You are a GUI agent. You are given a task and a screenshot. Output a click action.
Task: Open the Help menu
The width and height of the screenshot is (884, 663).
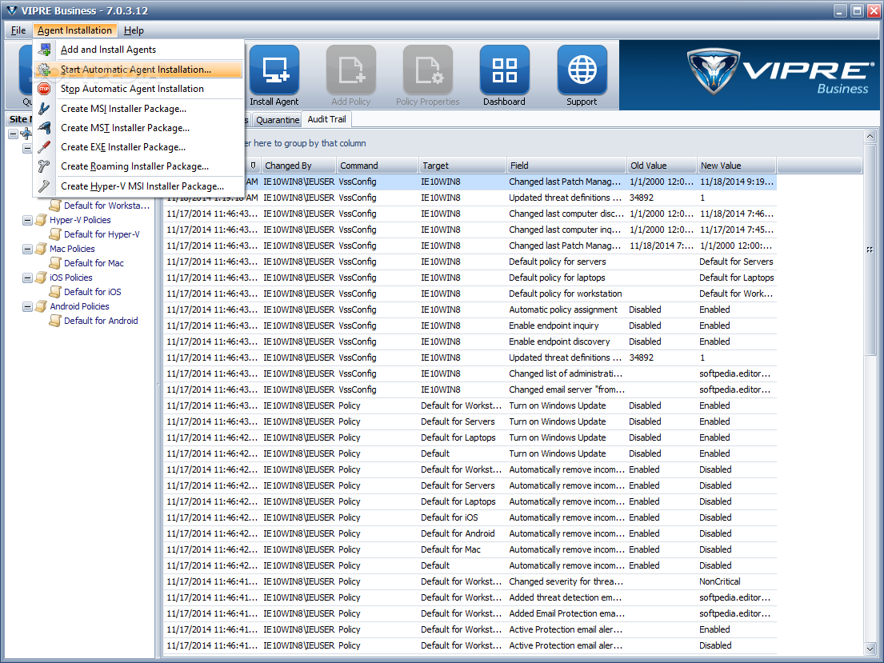(134, 30)
